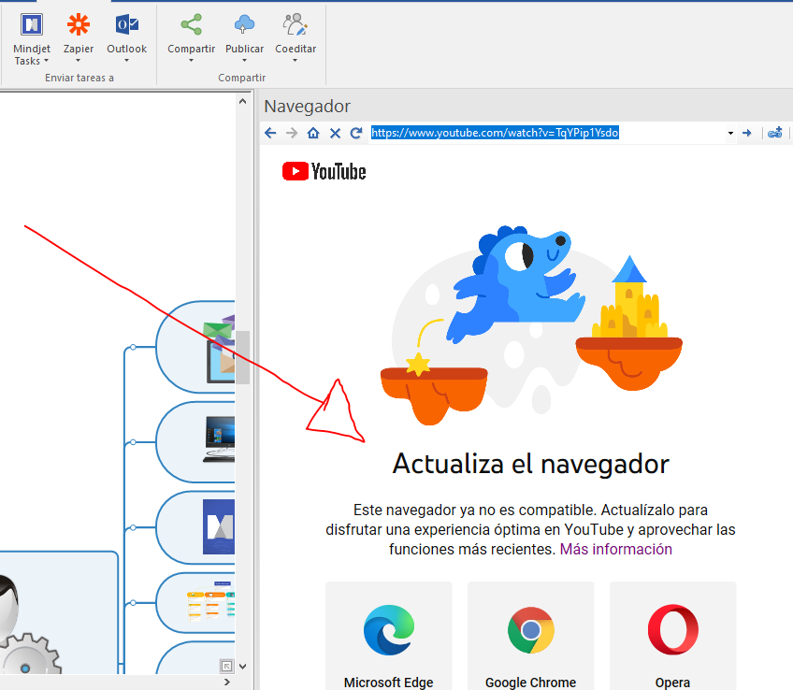
Task: Open the Coeditar co-editing icon
Action: point(296,25)
